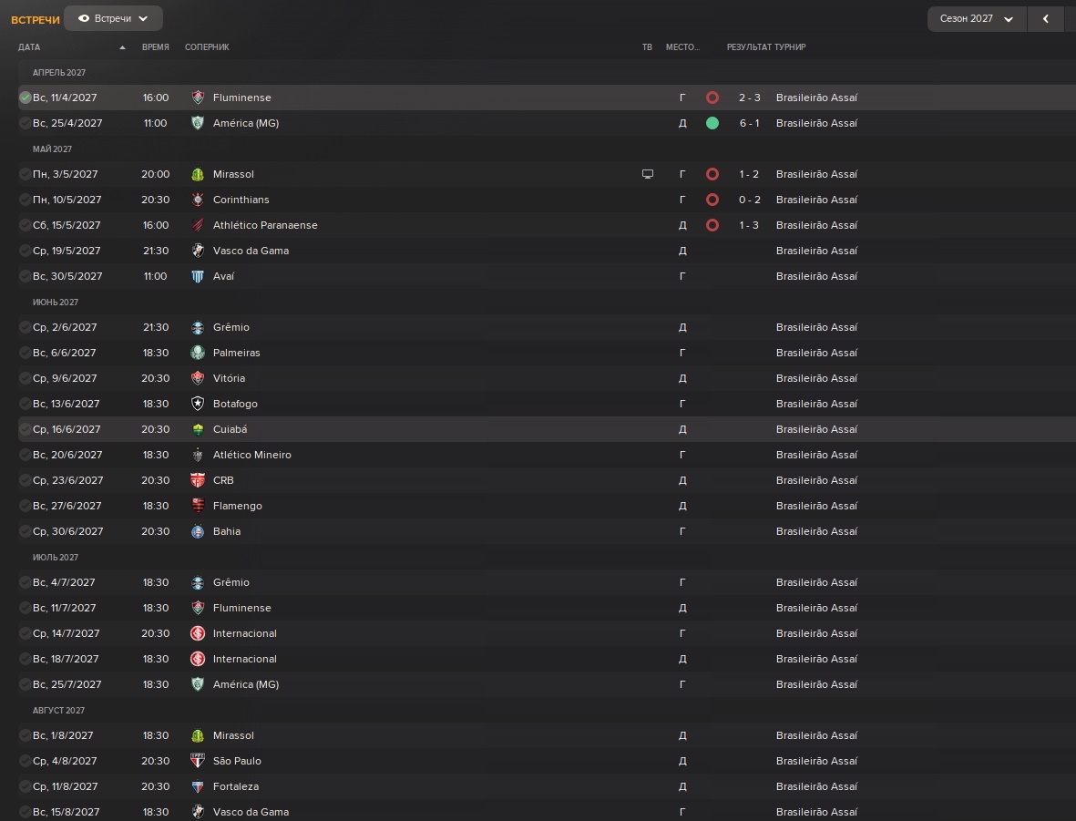Toggle the check circle beside Ср, 19/5/2027

click(26, 251)
